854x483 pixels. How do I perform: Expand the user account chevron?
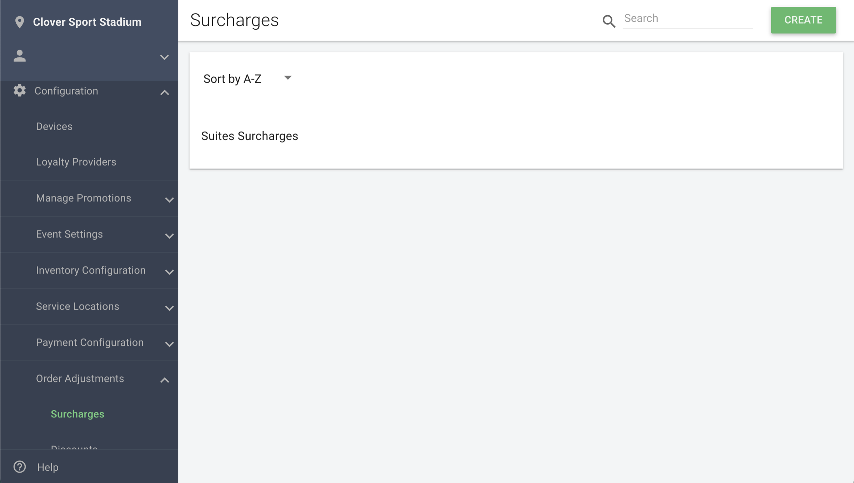click(164, 57)
